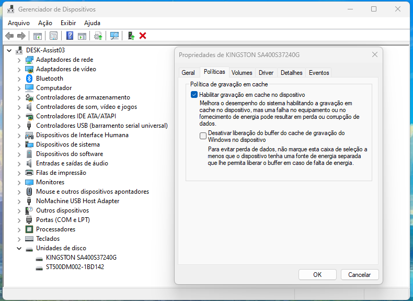The image size is (413, 301).
Task: Switch to the Detalhes tab
Action: 292,73
